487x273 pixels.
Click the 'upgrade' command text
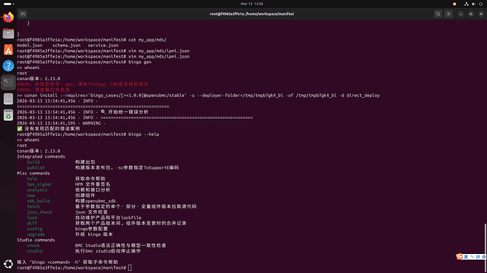click(36, 234)
